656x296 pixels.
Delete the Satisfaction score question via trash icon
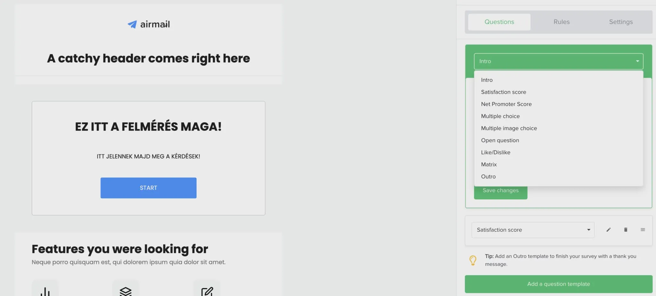626,230
